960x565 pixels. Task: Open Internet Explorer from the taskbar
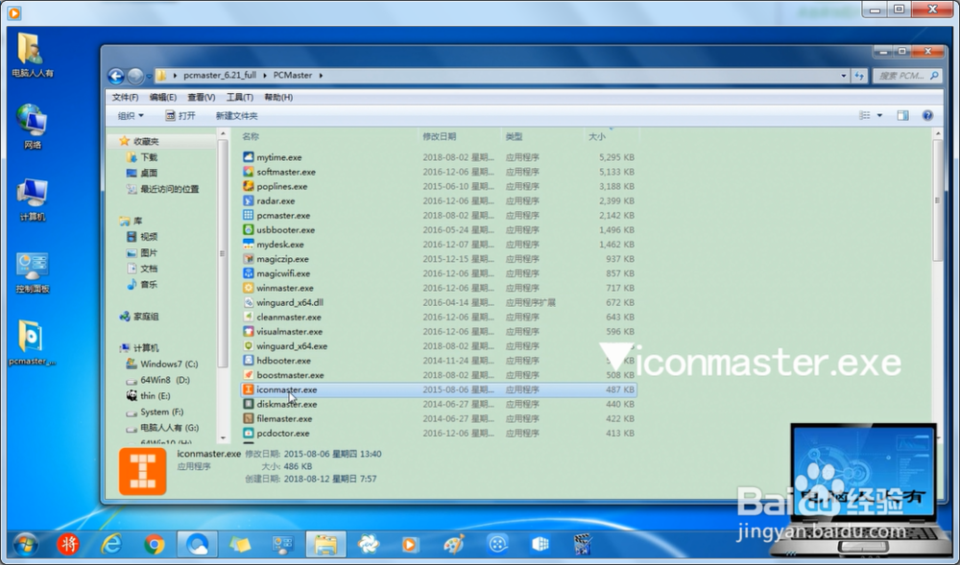point(111,544)
